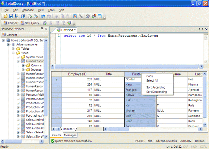
Task: Click the editor horizontal scroll right arrow
Action: point(201,66)
